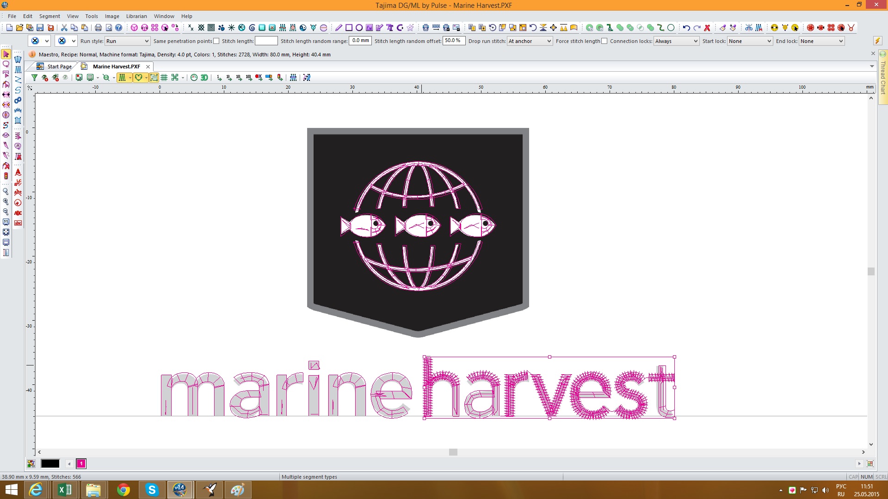Screen dimensions: 888x499
Task: Open the Tools menu
Action: coord(92,16)
